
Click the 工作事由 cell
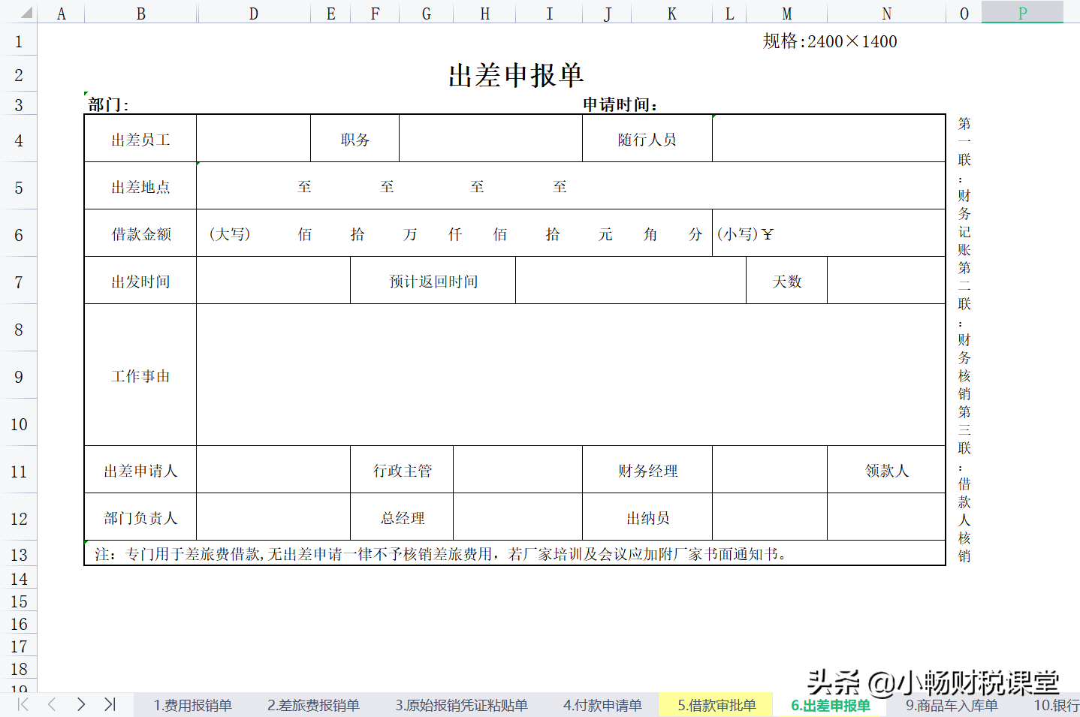140,376
